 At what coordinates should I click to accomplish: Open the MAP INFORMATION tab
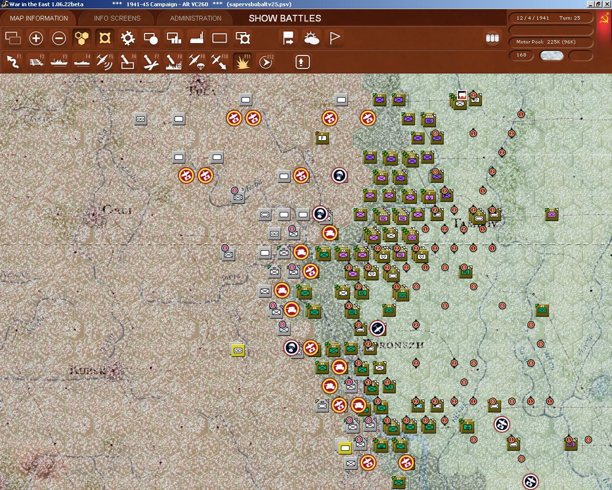[39, 18]
